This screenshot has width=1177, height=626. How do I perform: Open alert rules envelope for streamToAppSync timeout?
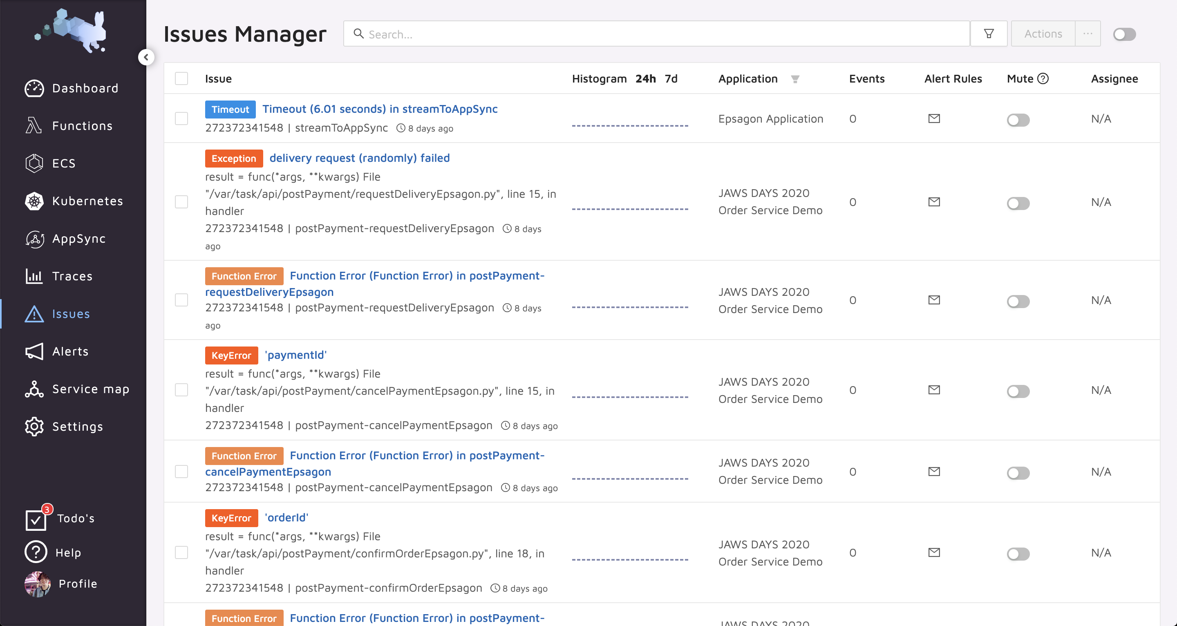tap(934, 118)
